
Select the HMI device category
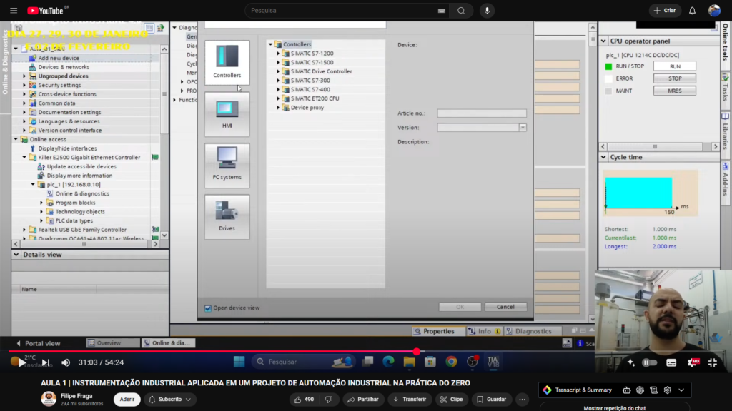(227, 113)
